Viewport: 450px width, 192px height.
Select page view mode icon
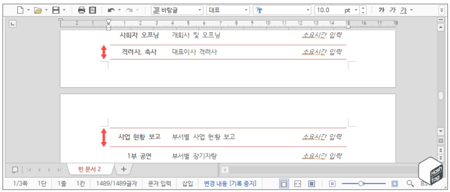click(x=284, y=184)
